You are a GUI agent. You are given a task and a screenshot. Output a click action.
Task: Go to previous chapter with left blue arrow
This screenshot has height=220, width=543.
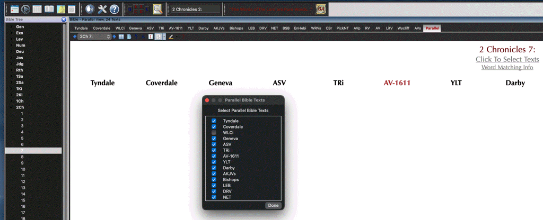75,36
